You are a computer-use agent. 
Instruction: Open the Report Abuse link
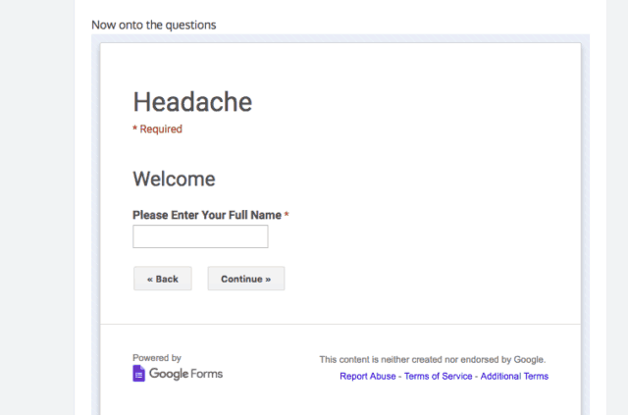368,376
